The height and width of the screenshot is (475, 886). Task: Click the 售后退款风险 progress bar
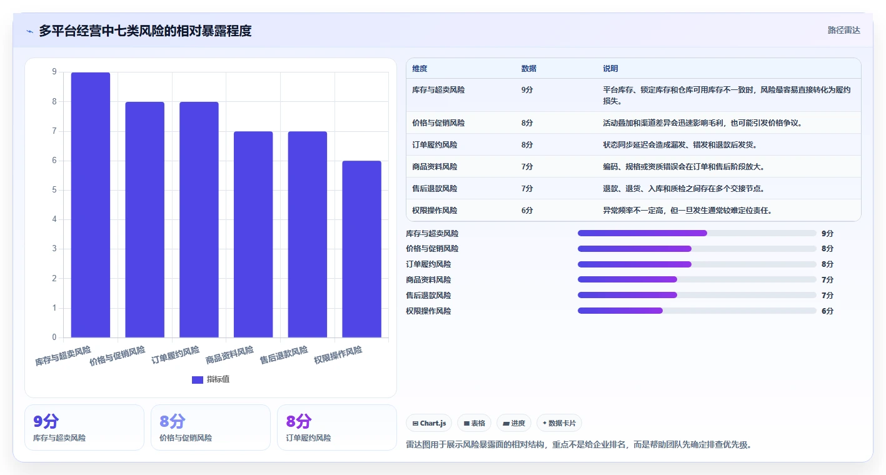[697, 295]
